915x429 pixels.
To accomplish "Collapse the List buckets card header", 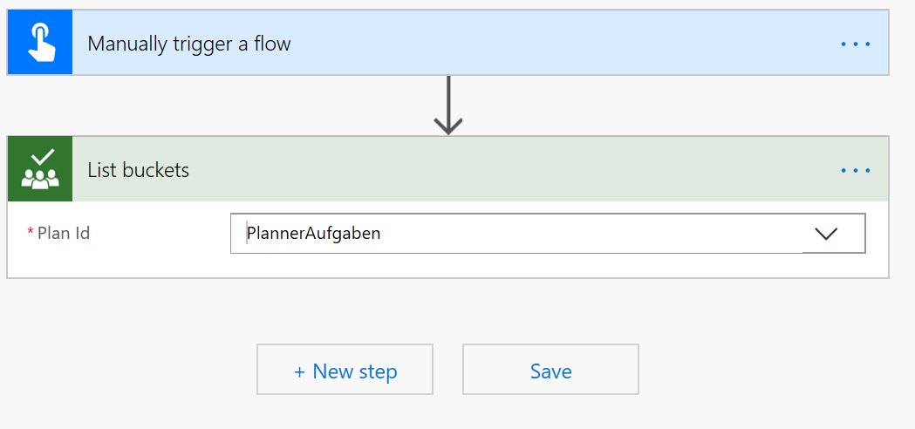I will (523, 170).
